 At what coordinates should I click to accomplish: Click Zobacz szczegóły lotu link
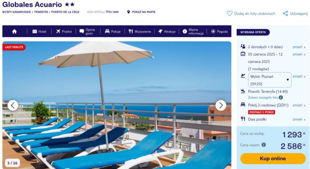(263, 97)
